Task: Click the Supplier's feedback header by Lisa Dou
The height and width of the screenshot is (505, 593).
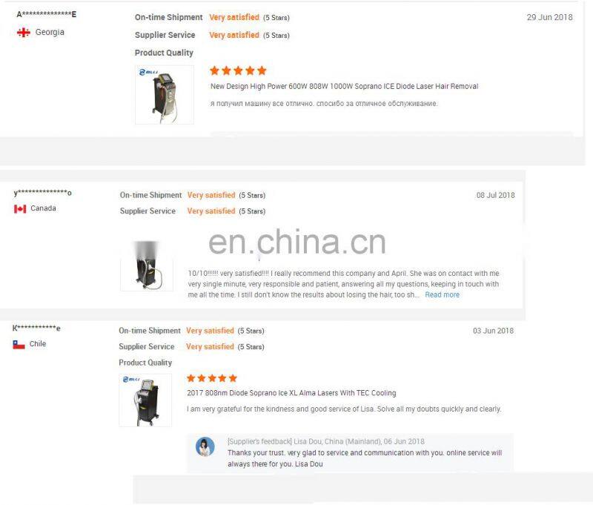Action: click(x=326, y=441)
